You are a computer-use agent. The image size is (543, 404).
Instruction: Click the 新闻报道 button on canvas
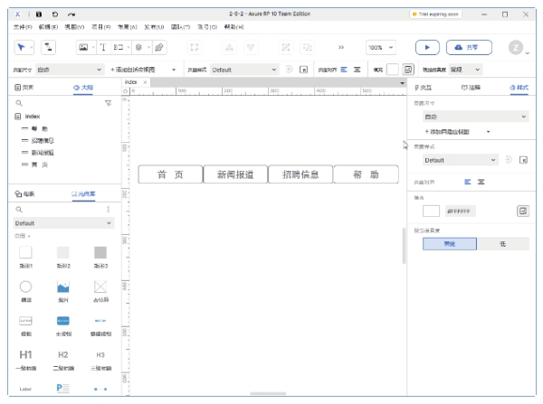(235, 174)
